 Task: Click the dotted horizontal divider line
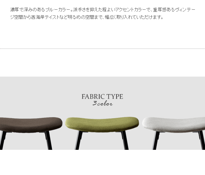click(102, 49)
